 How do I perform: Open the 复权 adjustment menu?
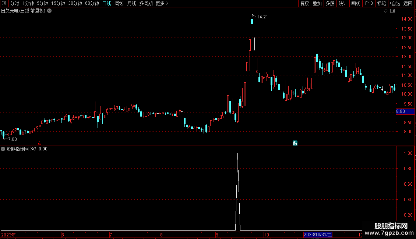[304, 3]
